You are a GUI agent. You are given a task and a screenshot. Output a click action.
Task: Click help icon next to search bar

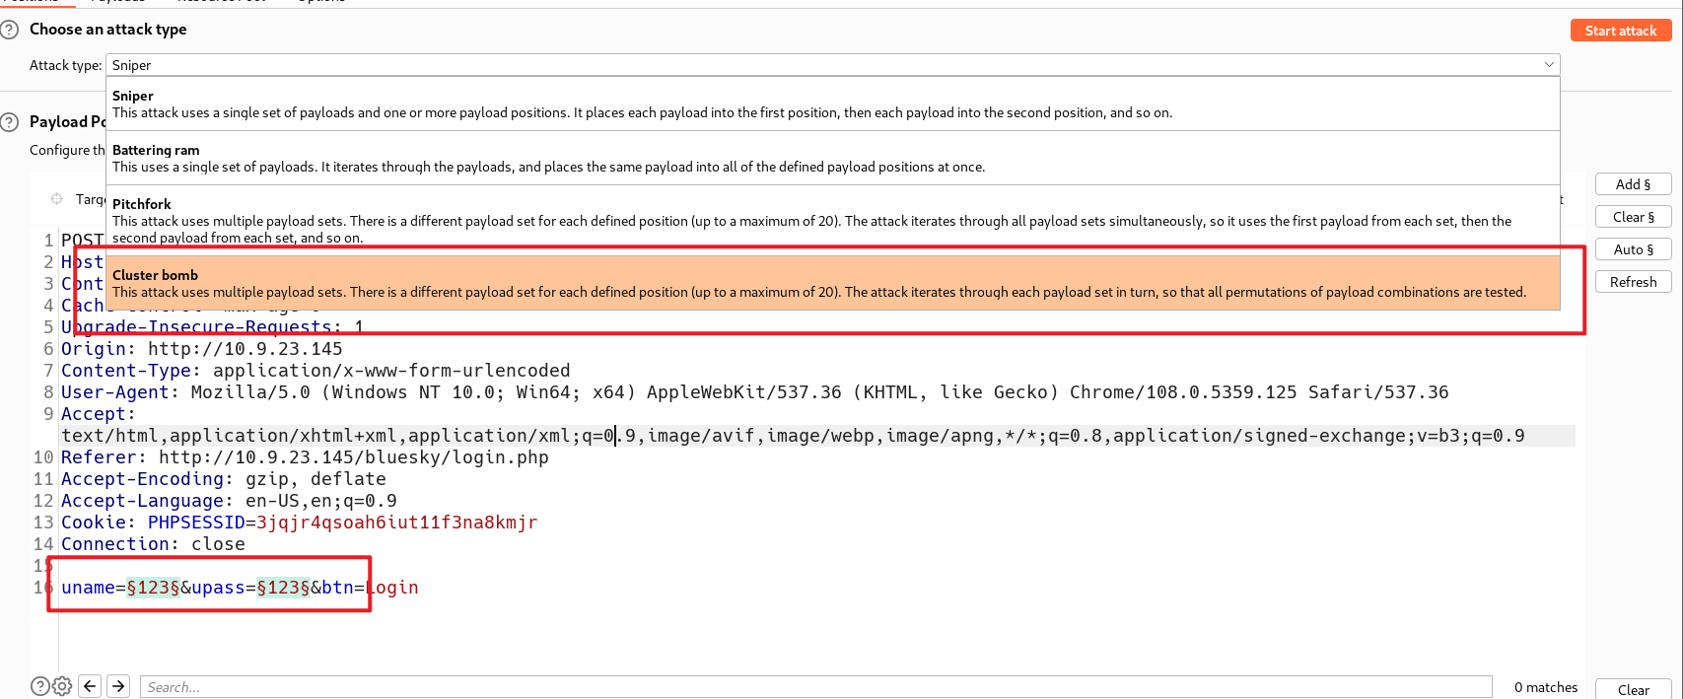[x=39, y=686]
